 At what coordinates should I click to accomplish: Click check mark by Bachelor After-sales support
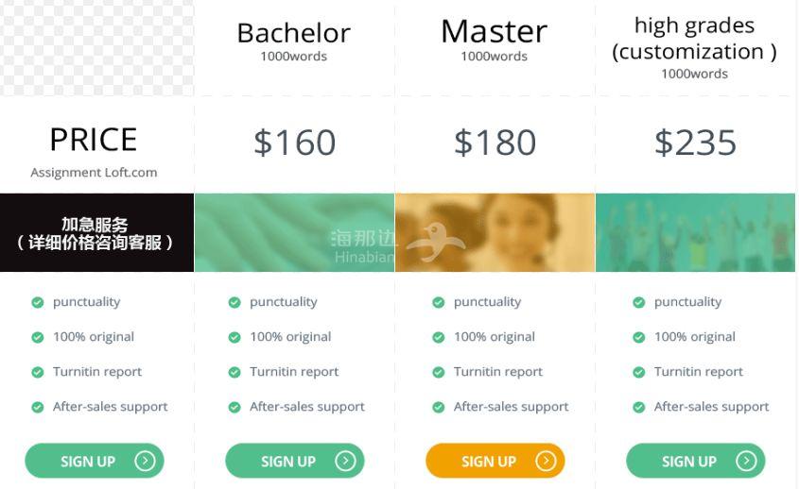pyautogui.click(x=234, y=407)
